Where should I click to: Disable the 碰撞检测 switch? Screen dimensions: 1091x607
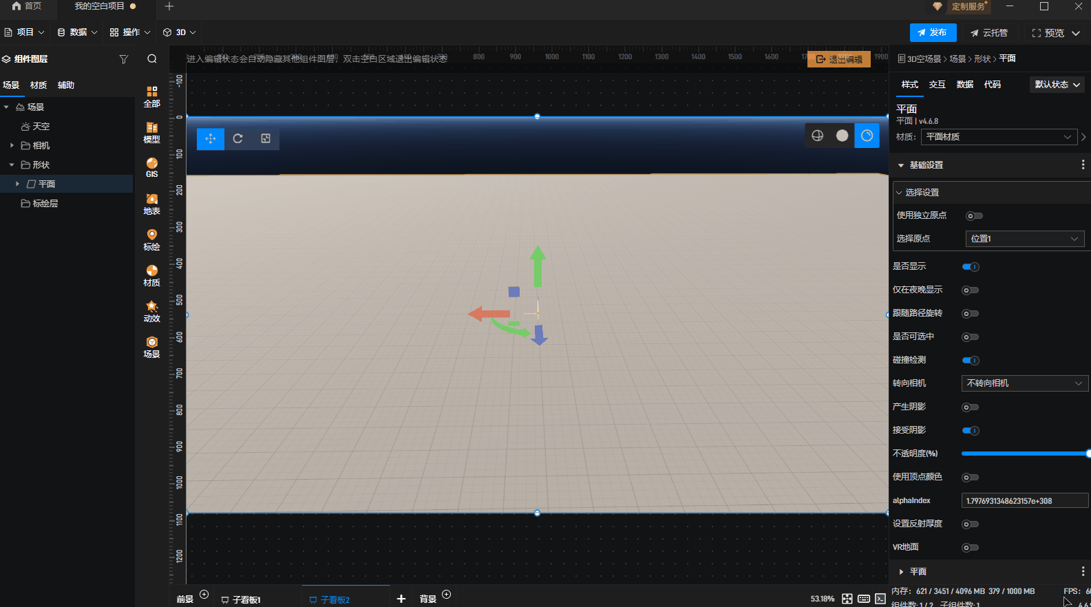click(971, 361)
